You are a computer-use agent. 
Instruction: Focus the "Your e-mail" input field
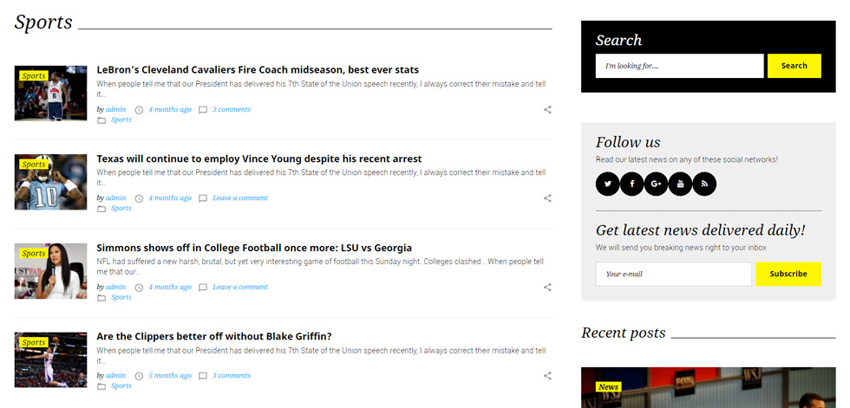pyautogui.click(x=673, y=274)
